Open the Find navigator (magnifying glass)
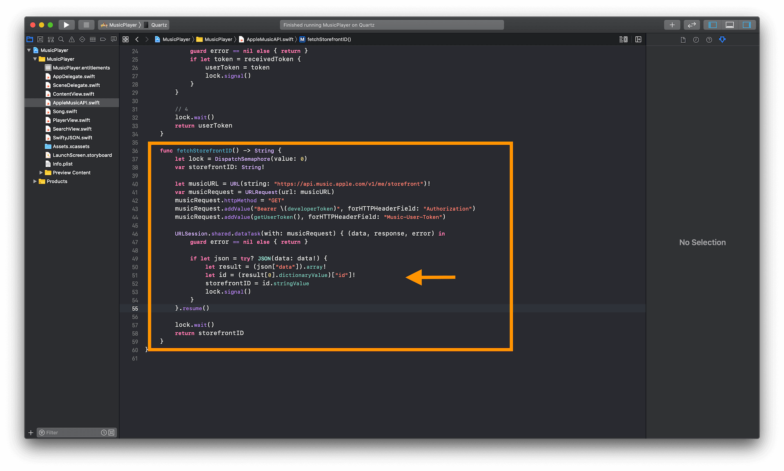The height and width of the screenshot is (471, 784). (x=61, y=39)
